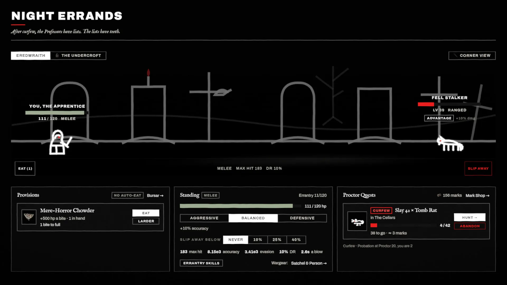Click '38 to go · ≈ 3 marks' text
The width and height of the screenshot is (507, 285).
click(x=388, y=233)
